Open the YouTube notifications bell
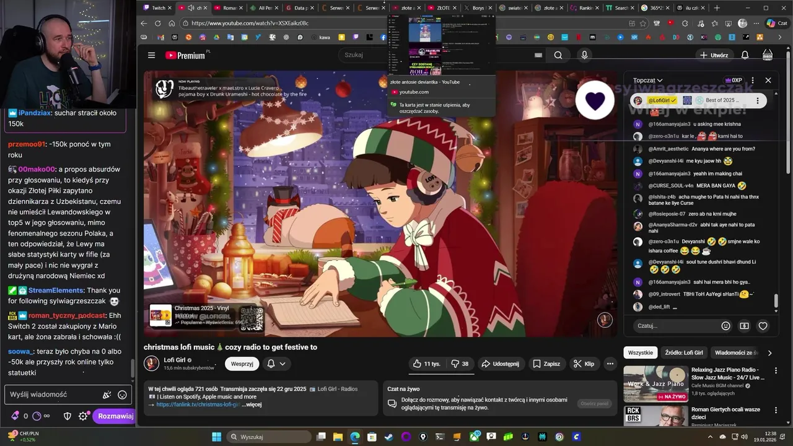The height and width of the screenshot is (446, 793). coord(745,55)
